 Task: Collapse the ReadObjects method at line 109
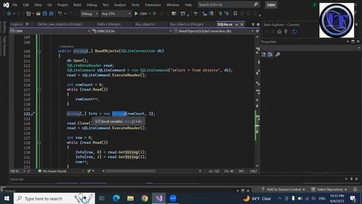click(x=39, y=51)
